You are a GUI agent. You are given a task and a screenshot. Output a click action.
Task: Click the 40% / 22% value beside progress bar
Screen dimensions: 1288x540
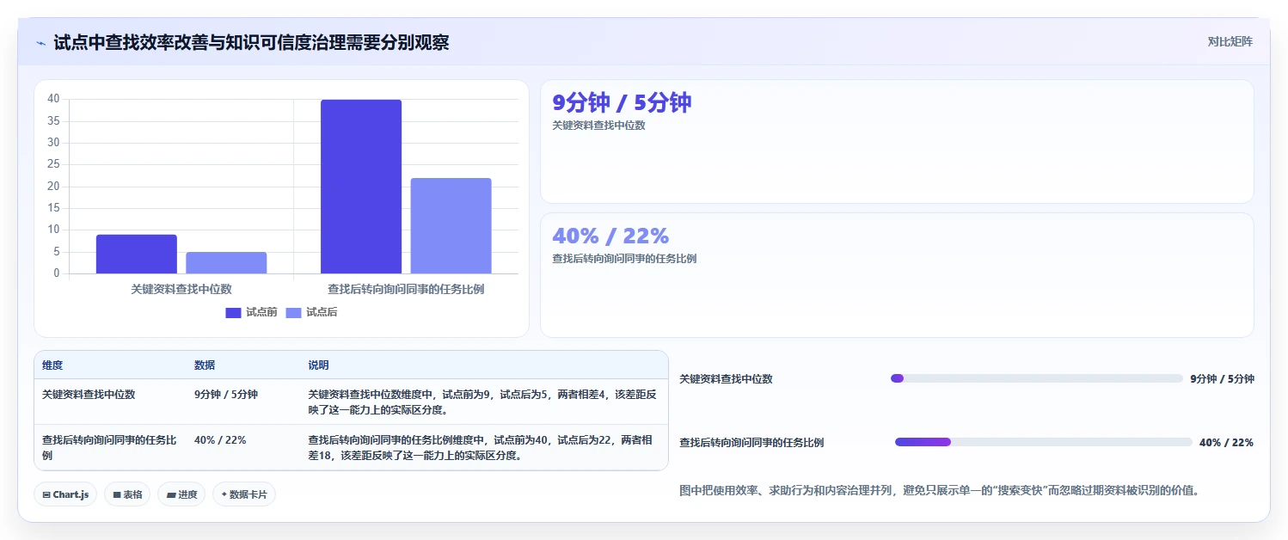point(1226,443)
